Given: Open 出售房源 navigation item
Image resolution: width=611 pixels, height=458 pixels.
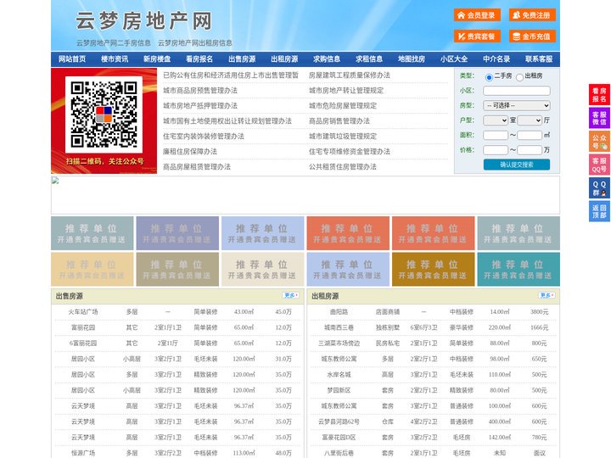Looking at the screenshot, I should click(x=242, y=59).
